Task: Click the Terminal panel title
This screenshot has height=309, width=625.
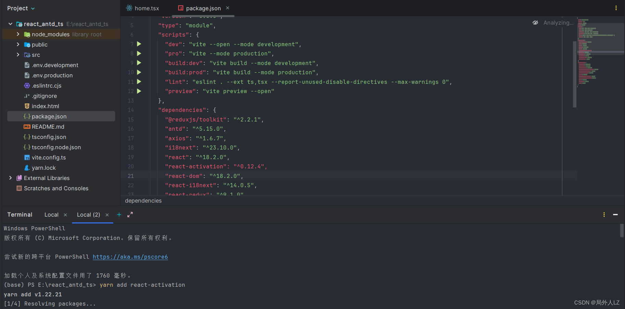Action: 20,215
